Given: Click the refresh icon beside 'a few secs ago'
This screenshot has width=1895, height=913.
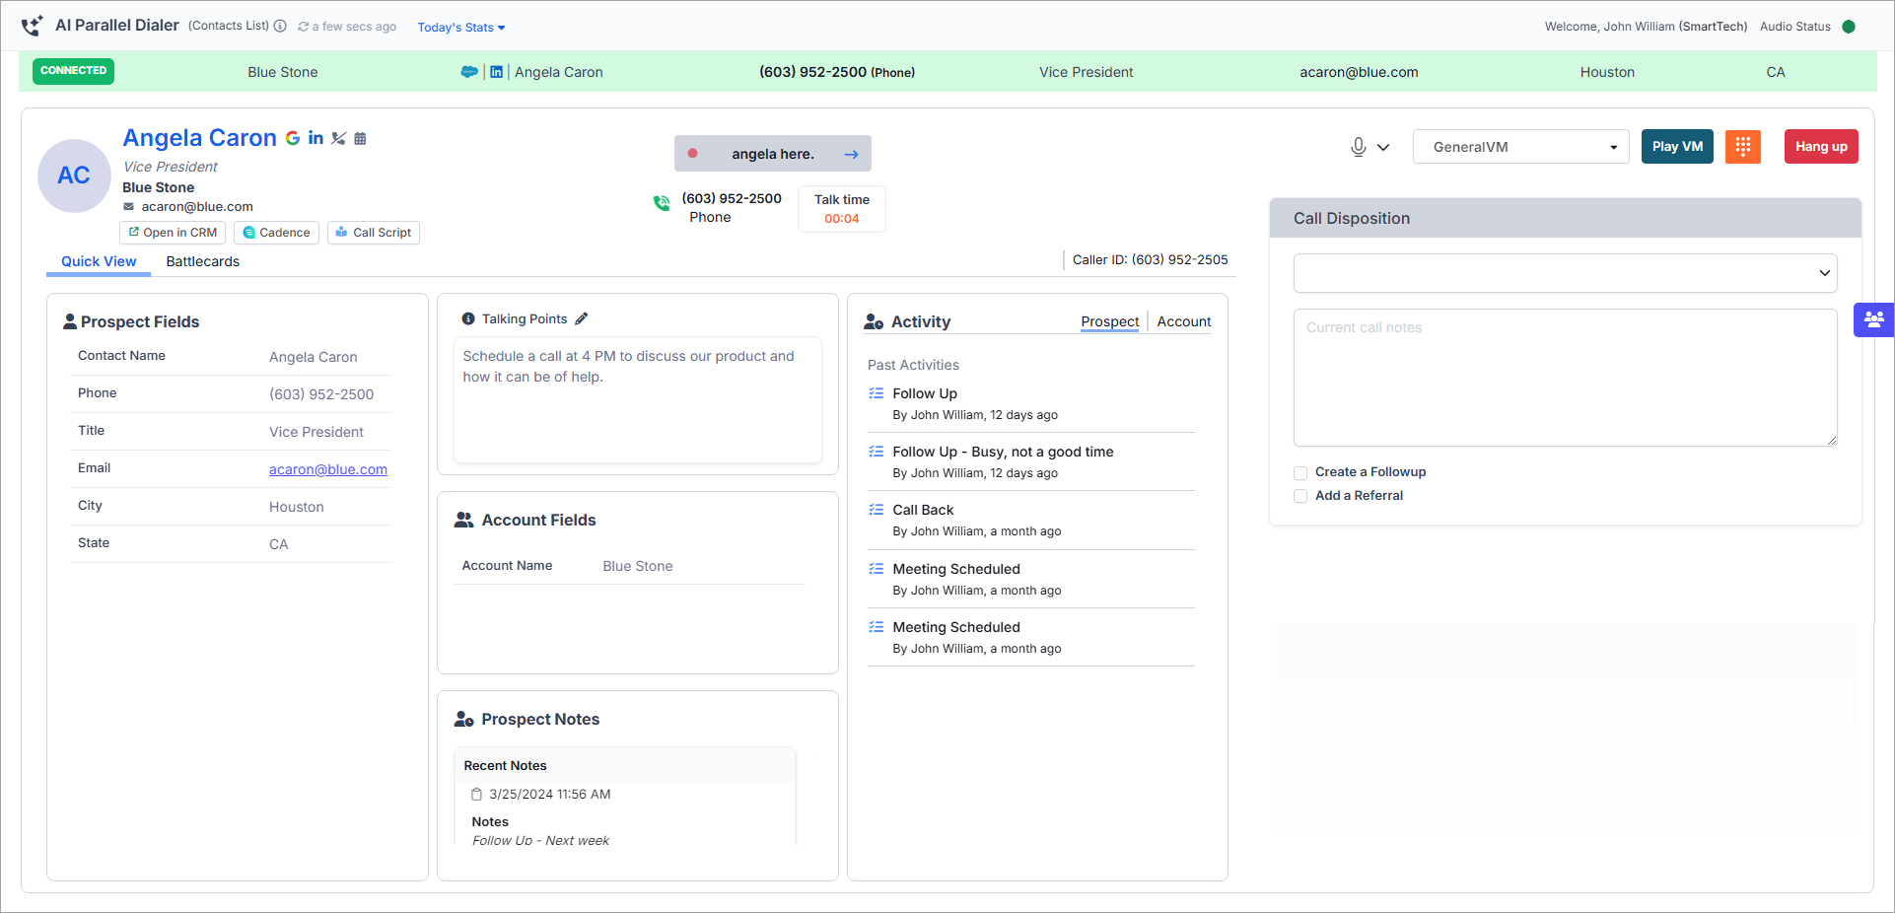Looking at the screenshot, I should tap(303, 27).
